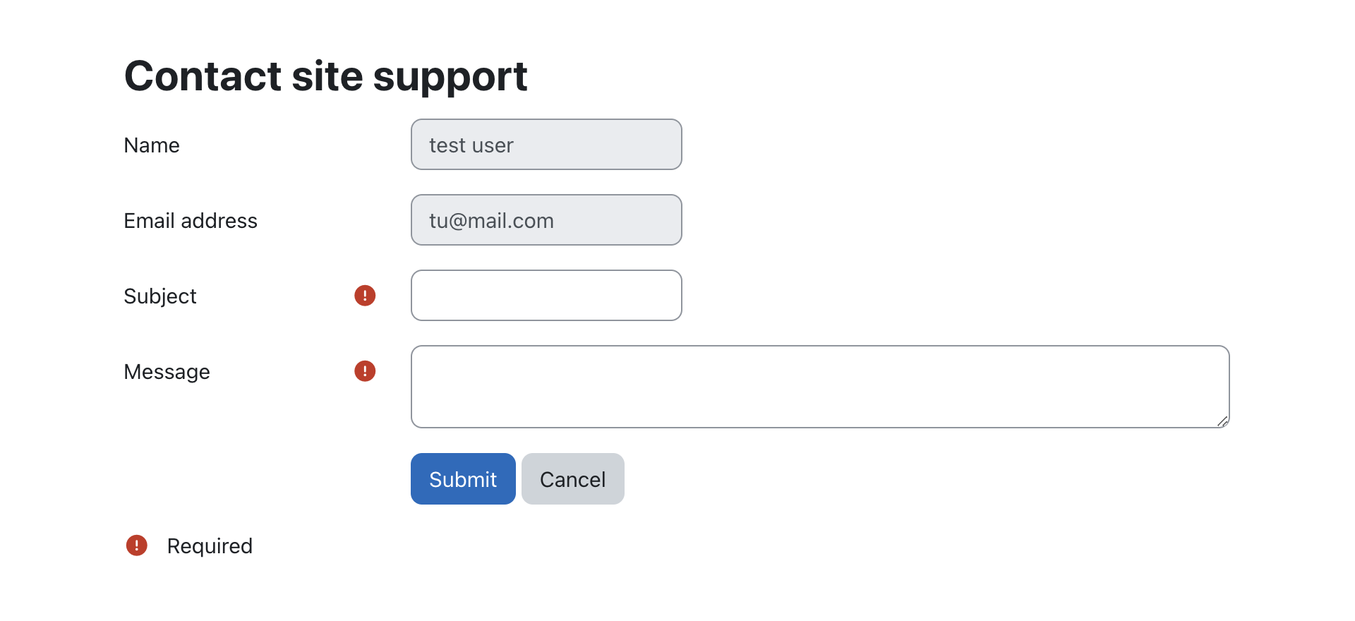Image resolution: width=1355 pixels, height=621 pixels.
Task: Cancel the contact support form
Action: tap(573, 479)
